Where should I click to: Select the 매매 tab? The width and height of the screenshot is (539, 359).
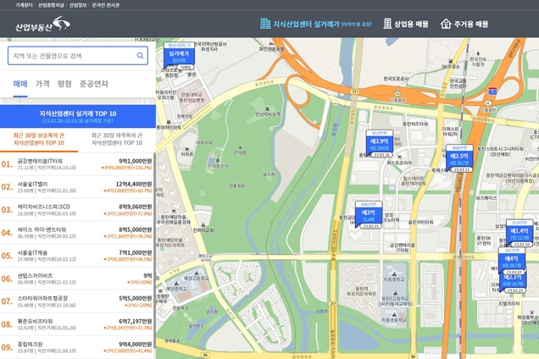point(20,84)
